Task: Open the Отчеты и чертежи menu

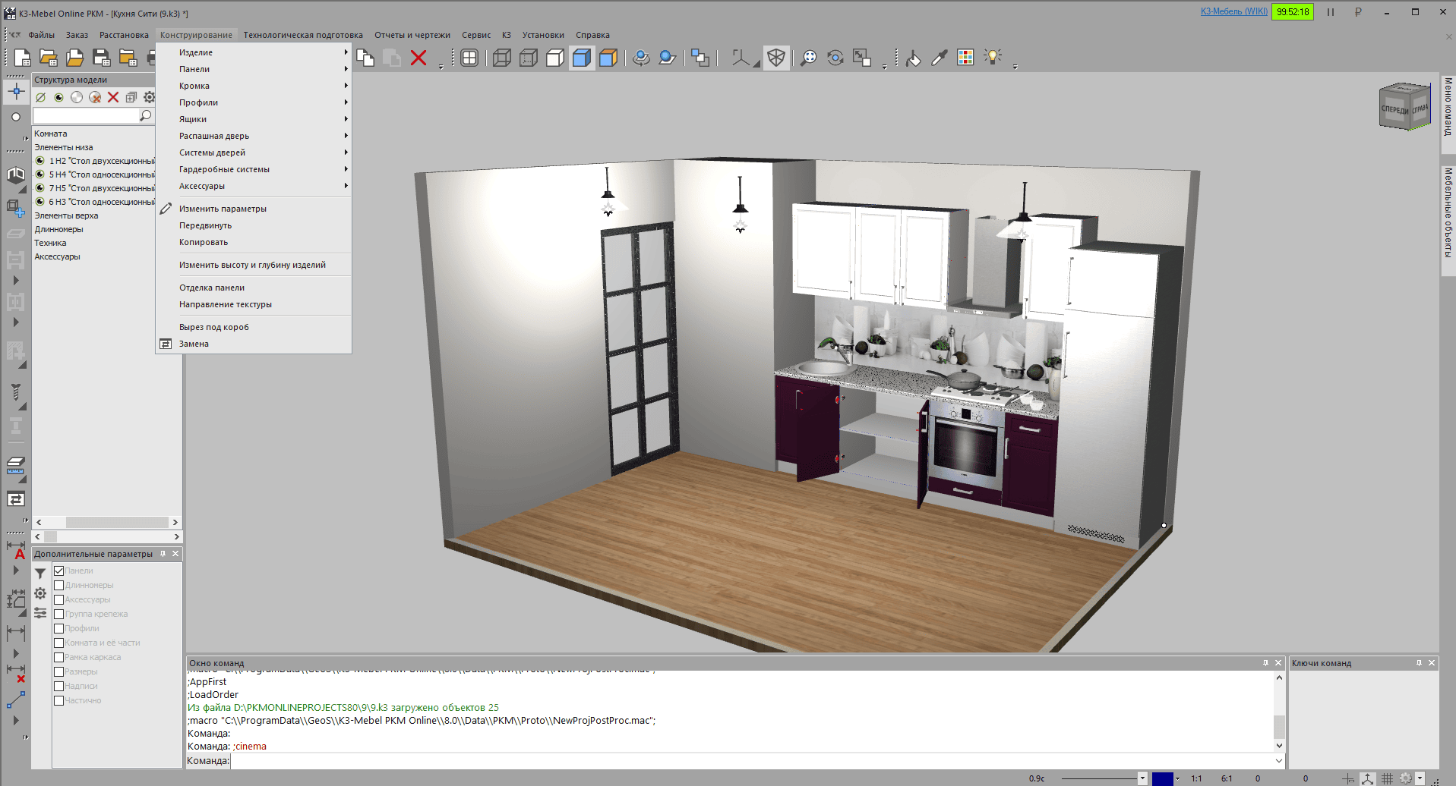Action: coord(412,35)
